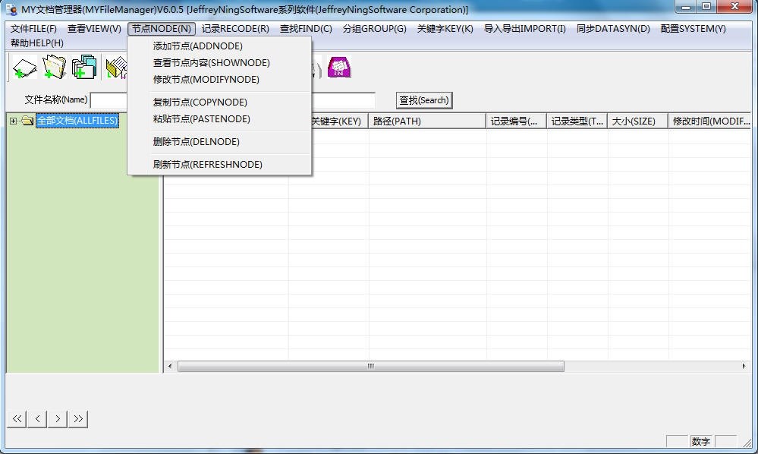The height and width of the screenshot is (454, 758).
Task: Pick COPYNODE from the node menu
Action: [x=200, y=102]
